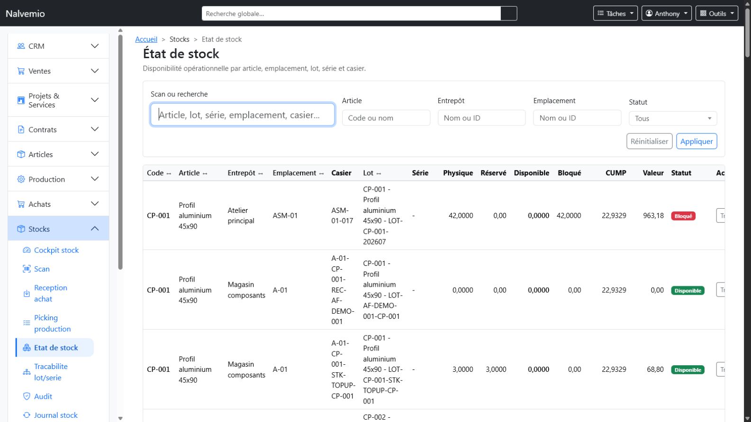Click the Contrats document icon
Screen dimensions: 751x422
point(21,130)
